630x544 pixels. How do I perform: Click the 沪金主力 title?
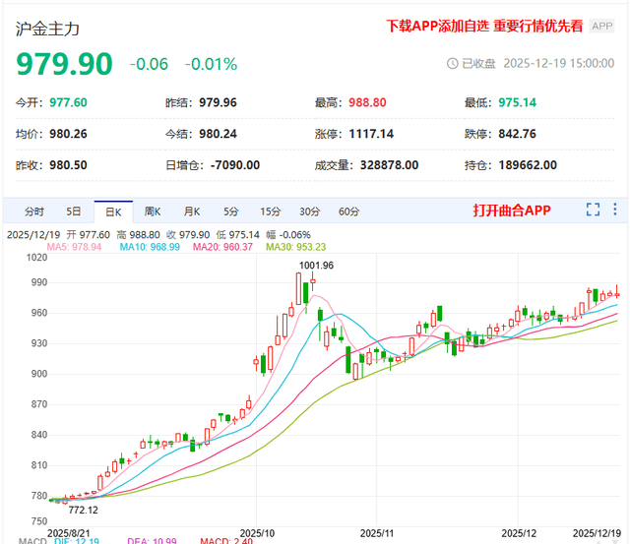[47, 29]
